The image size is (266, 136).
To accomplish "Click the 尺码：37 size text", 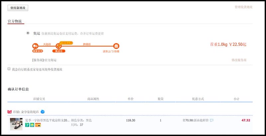I will tap(77, 125).
